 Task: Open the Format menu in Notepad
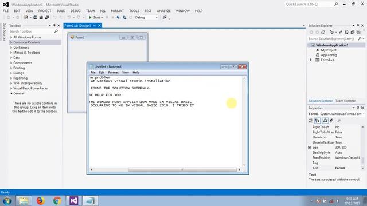pos(114,73)
